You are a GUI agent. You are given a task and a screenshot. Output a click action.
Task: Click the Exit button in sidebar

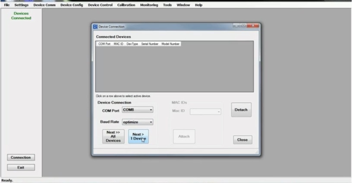pos(21,167)
